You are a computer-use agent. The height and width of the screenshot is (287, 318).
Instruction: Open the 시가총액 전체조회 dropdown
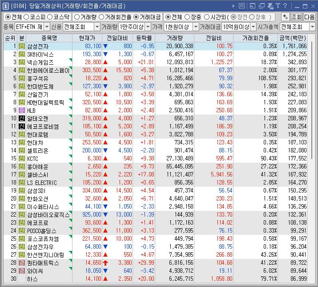pos(312,27)
